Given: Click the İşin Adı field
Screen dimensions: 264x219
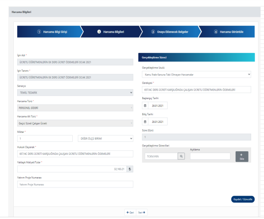Looking at the screenshot, I should click(75, 62).
